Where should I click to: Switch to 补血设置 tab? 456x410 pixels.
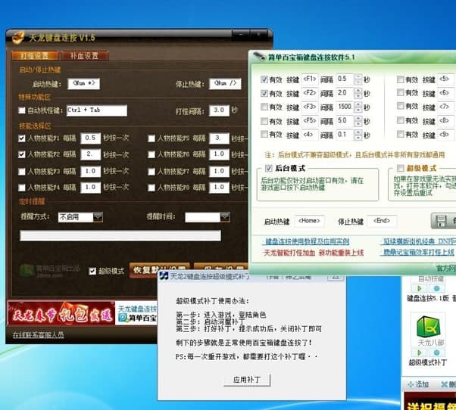pyautogui.click(x=84, y=55)
